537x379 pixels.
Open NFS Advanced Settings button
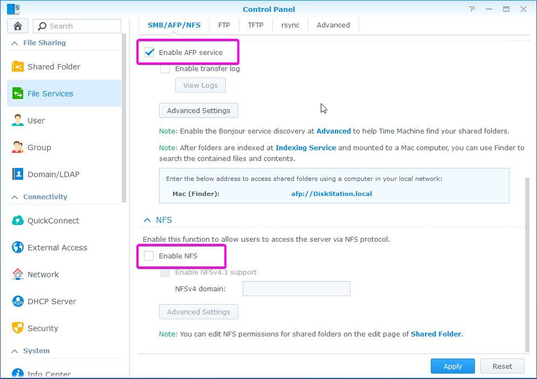(198, 312)
